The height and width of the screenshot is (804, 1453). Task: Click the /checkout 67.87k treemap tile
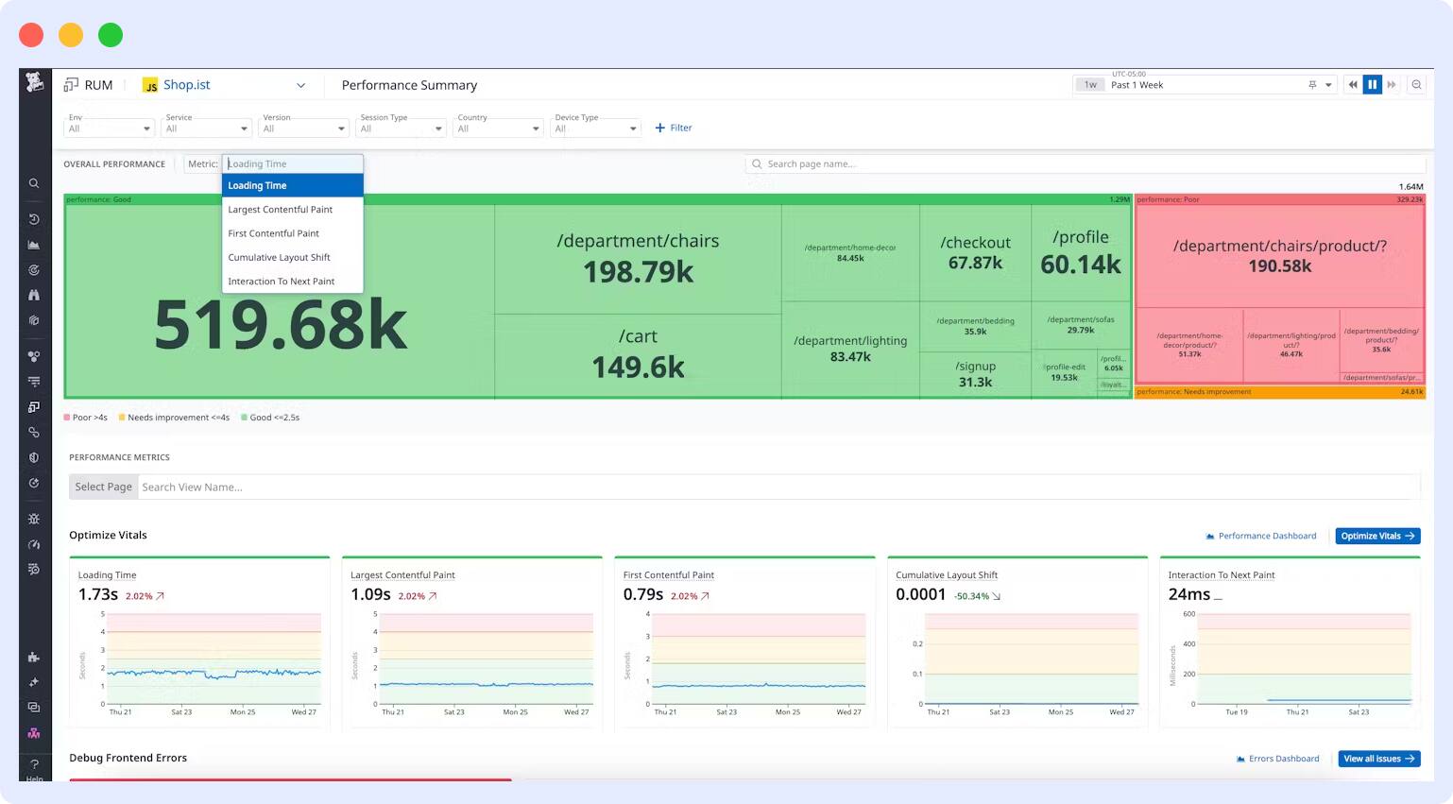pyautogui.click(x=975, y=253)
